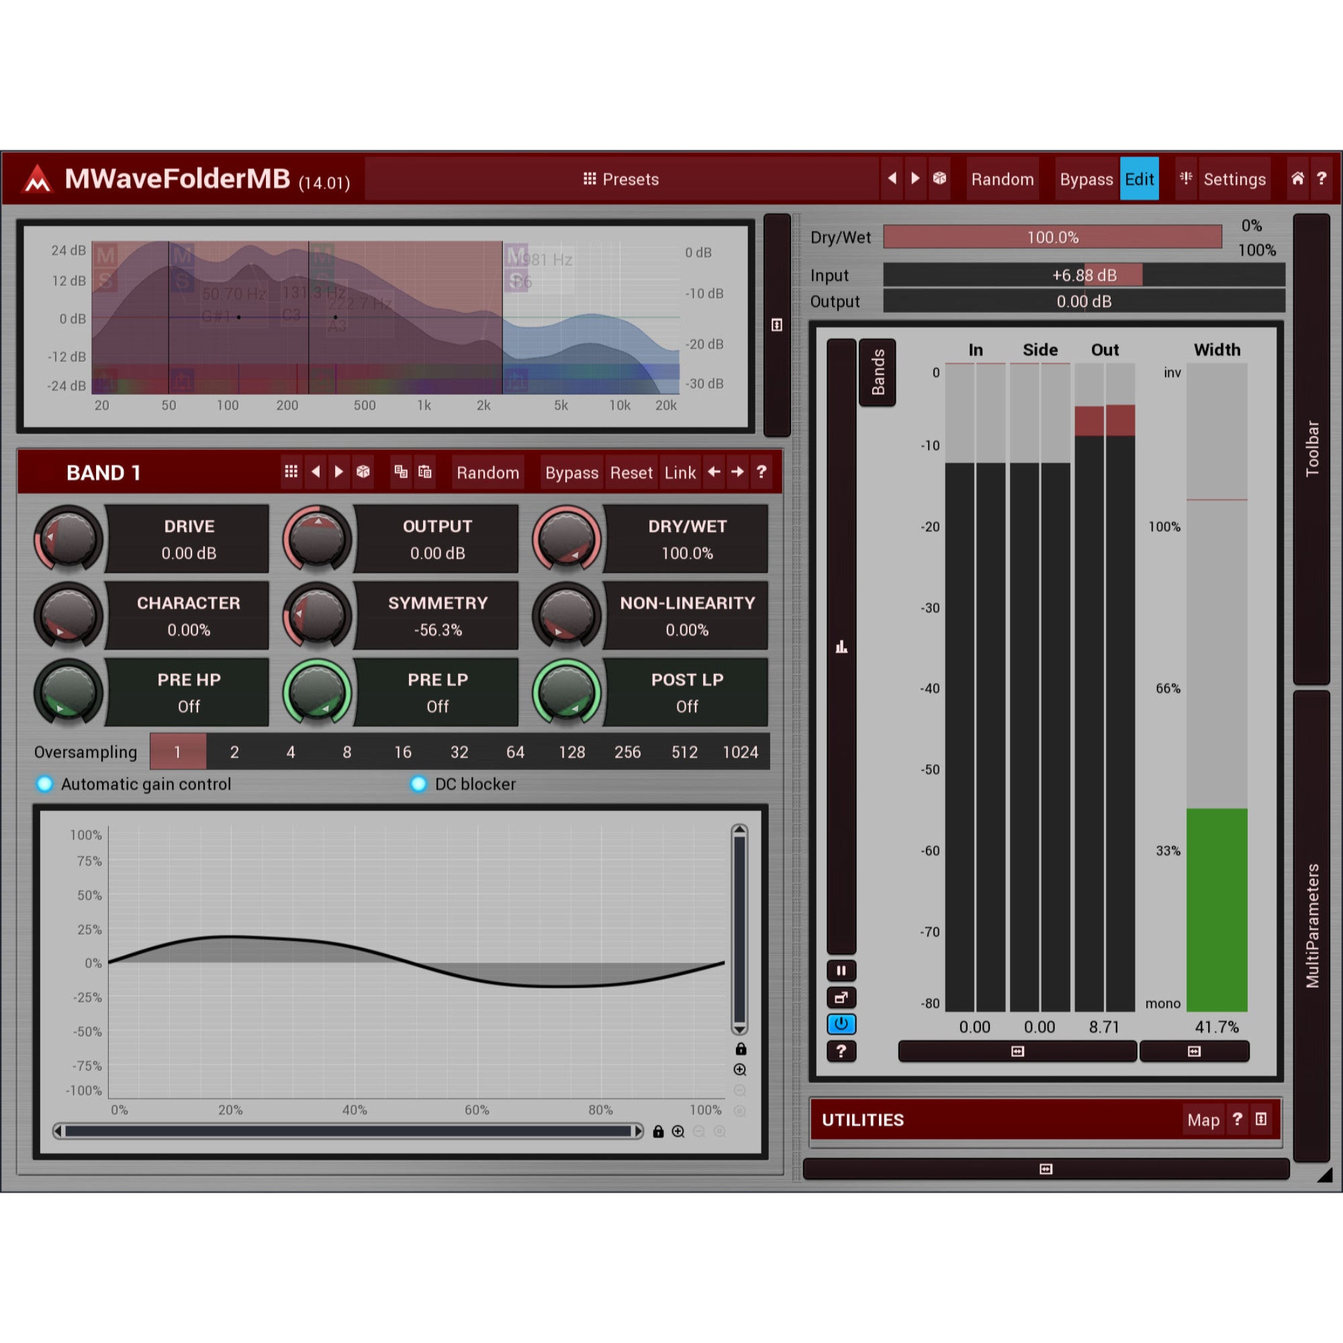
Task: Click Band 1 Random button
Action: [x=488, y=473]
